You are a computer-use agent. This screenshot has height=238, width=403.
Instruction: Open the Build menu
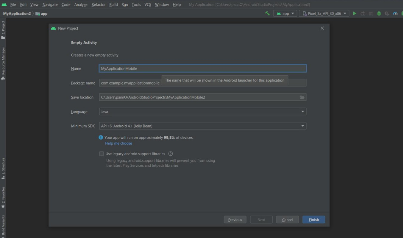click(x=113, y=4)
